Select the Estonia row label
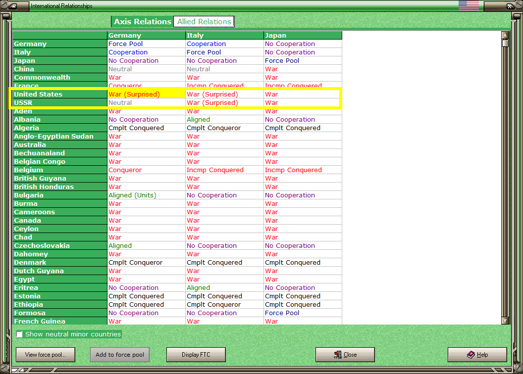 click(60, 296)
